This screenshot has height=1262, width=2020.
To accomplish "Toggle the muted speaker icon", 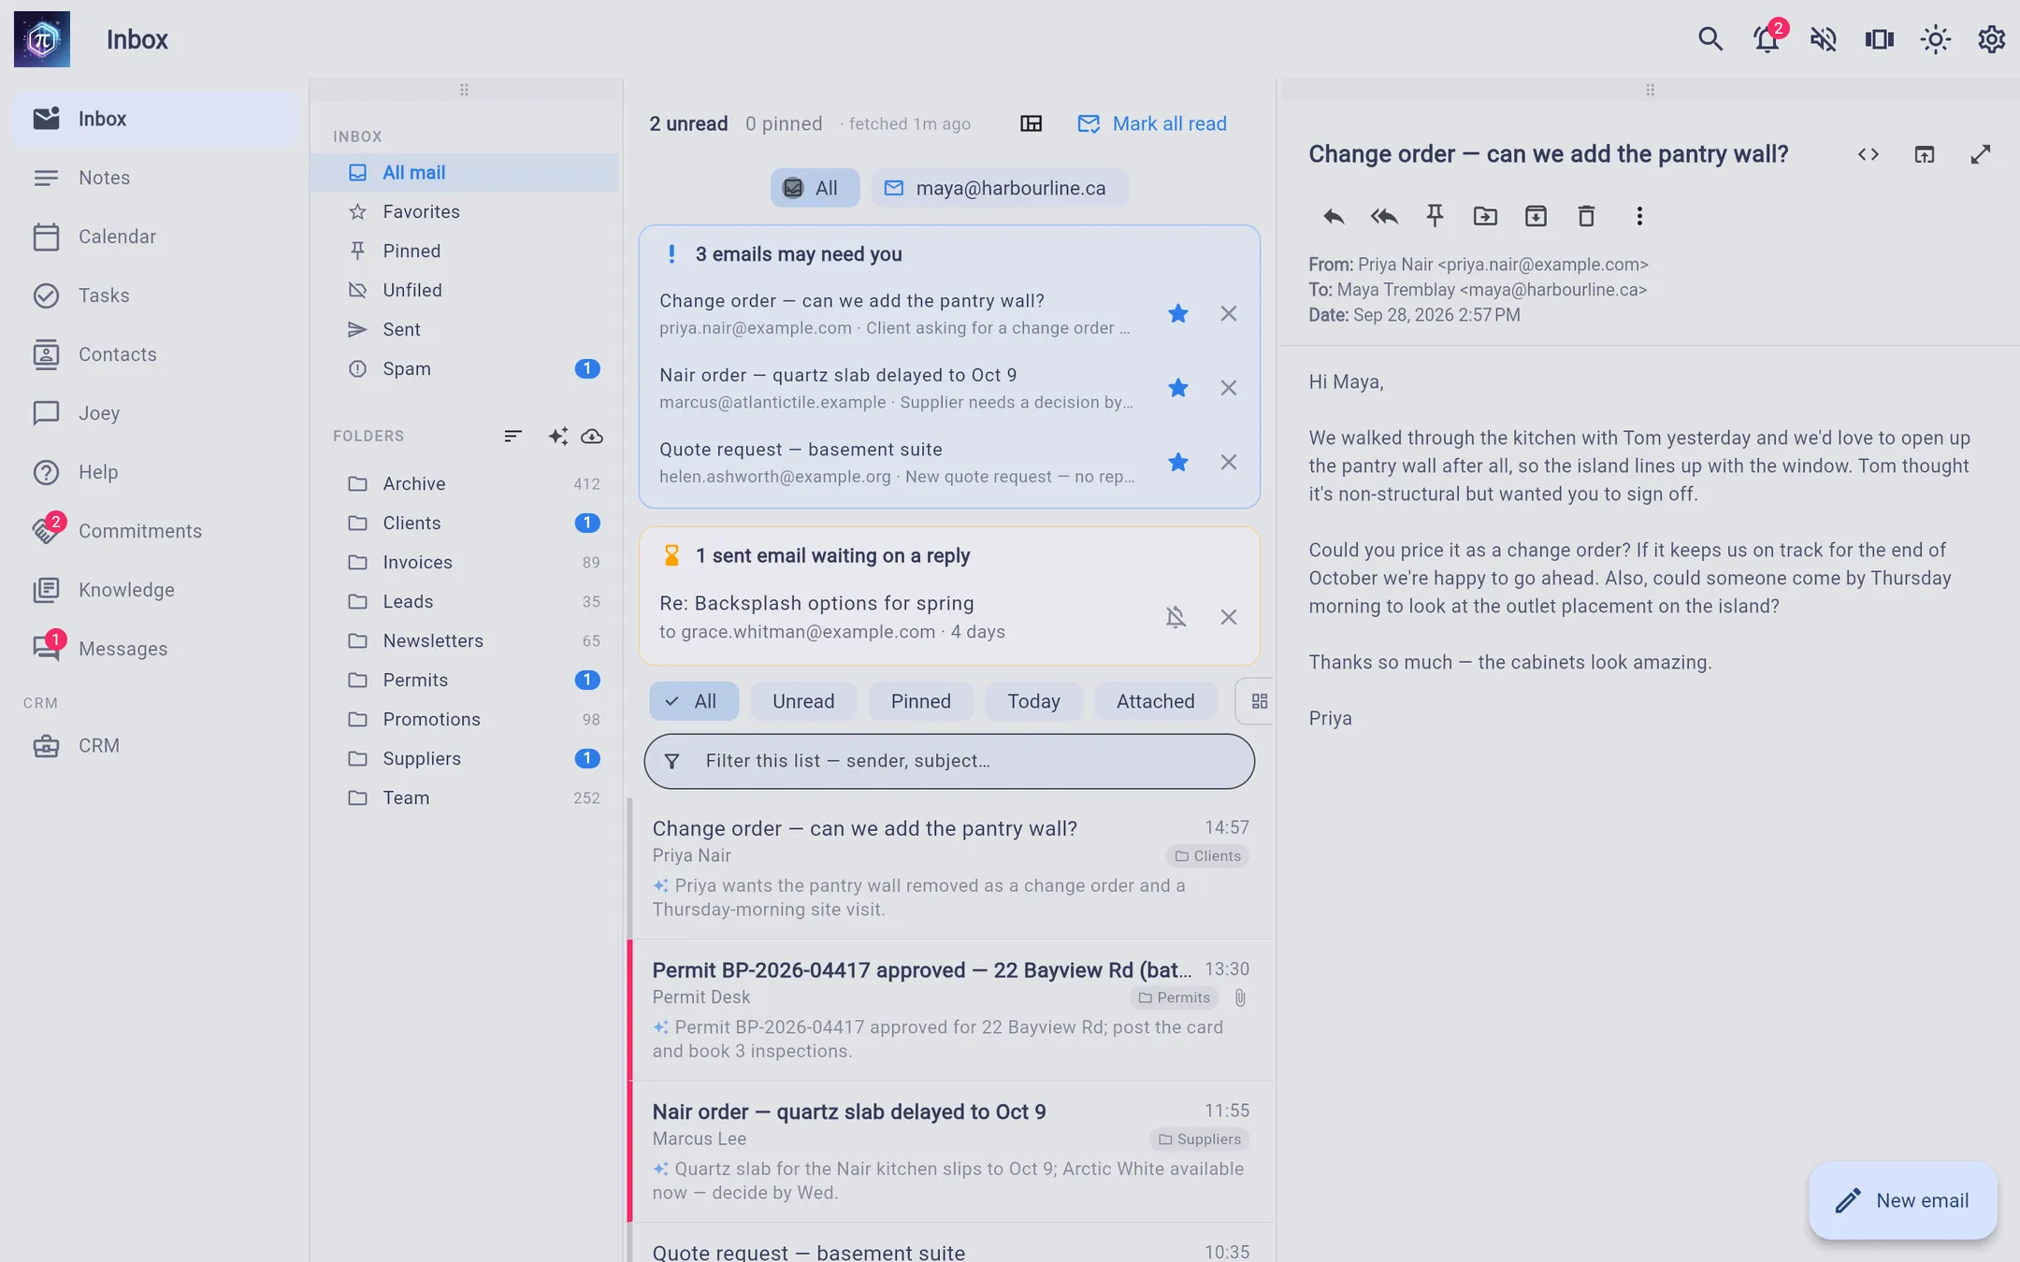I will pos(1823,39).
